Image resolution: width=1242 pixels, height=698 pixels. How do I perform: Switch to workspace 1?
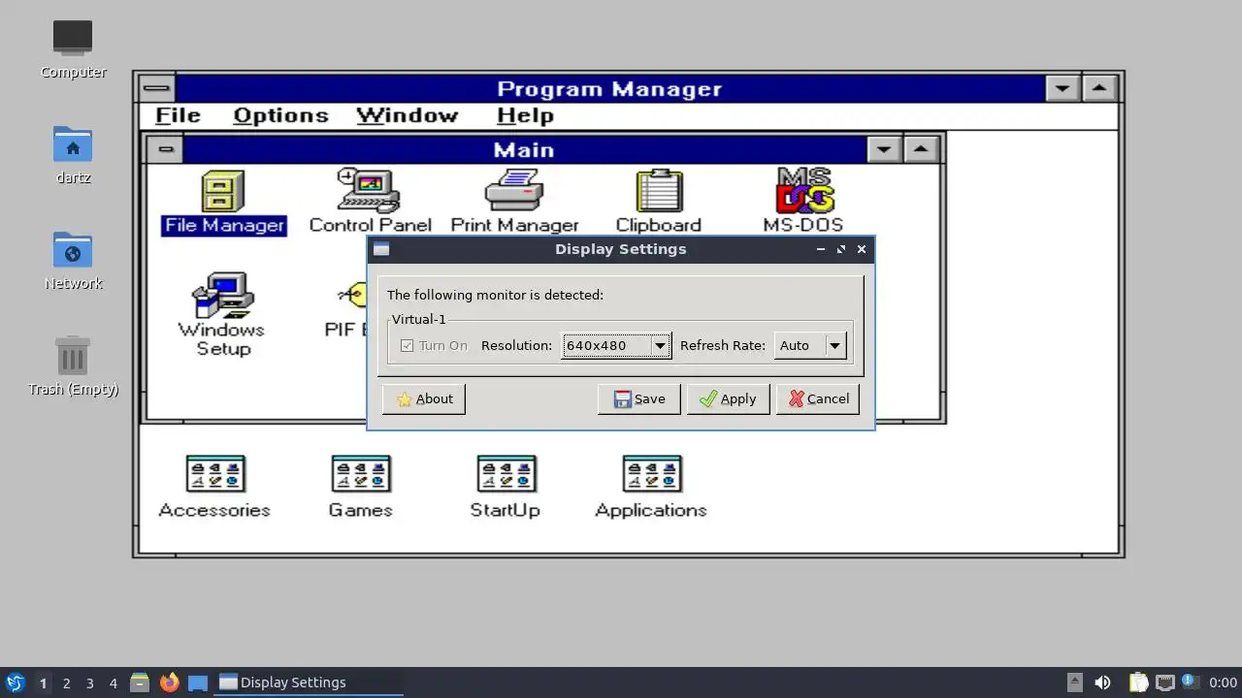(x=43, y=682)
